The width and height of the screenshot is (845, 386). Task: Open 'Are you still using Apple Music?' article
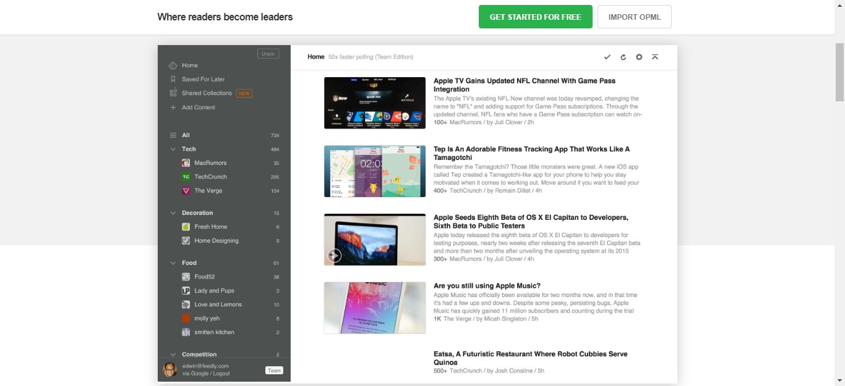tap(487, 286)
